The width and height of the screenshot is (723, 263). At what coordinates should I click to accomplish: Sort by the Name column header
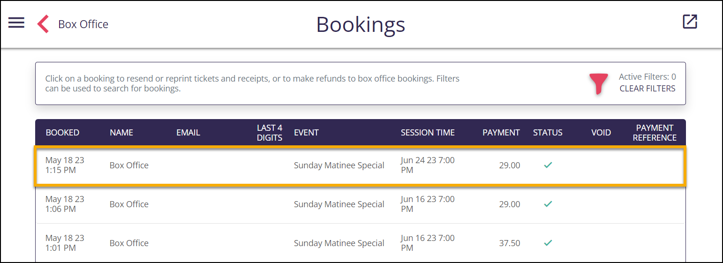121,133
